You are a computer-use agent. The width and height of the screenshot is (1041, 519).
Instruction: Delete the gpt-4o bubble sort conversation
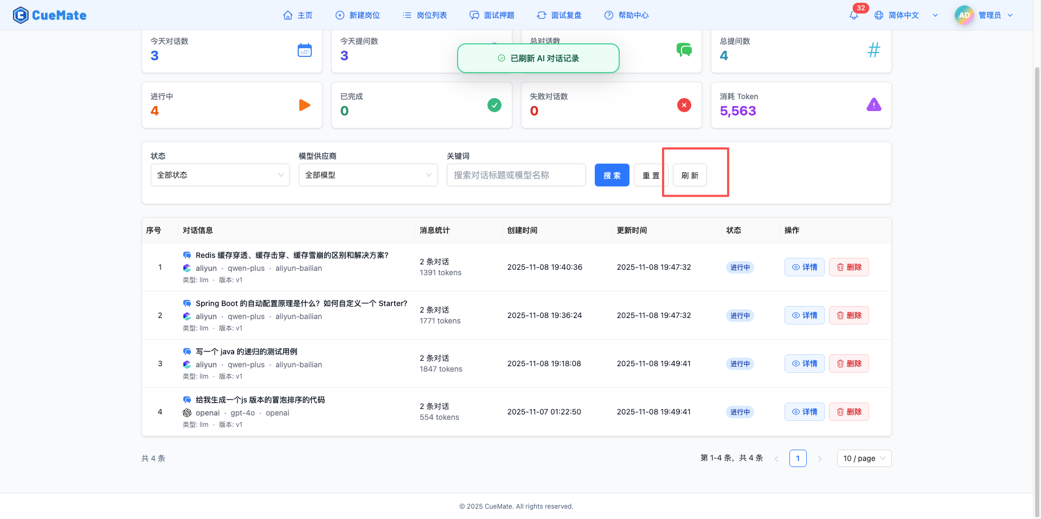pyautogui.click(x=849, y=412)
